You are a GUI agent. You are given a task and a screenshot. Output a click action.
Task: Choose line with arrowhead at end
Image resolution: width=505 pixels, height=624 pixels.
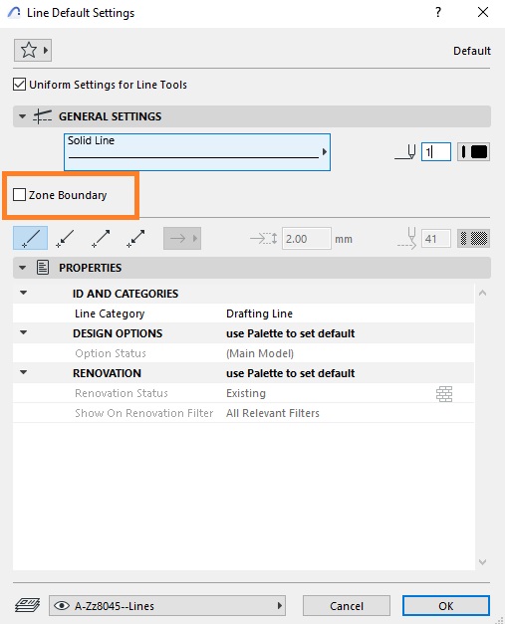coord(101,238)
